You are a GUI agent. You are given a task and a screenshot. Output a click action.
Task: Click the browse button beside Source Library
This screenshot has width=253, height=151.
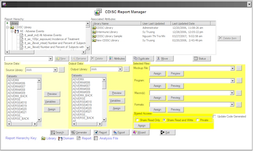(61, 70)
